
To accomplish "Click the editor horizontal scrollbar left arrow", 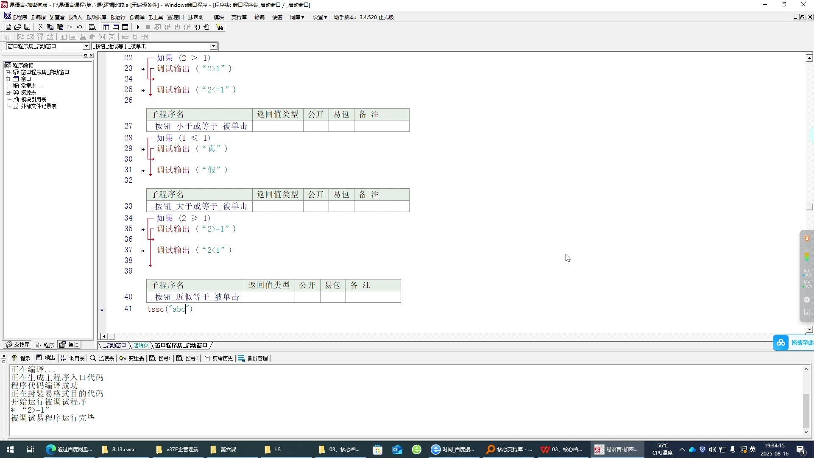I will tap(104, 336).
